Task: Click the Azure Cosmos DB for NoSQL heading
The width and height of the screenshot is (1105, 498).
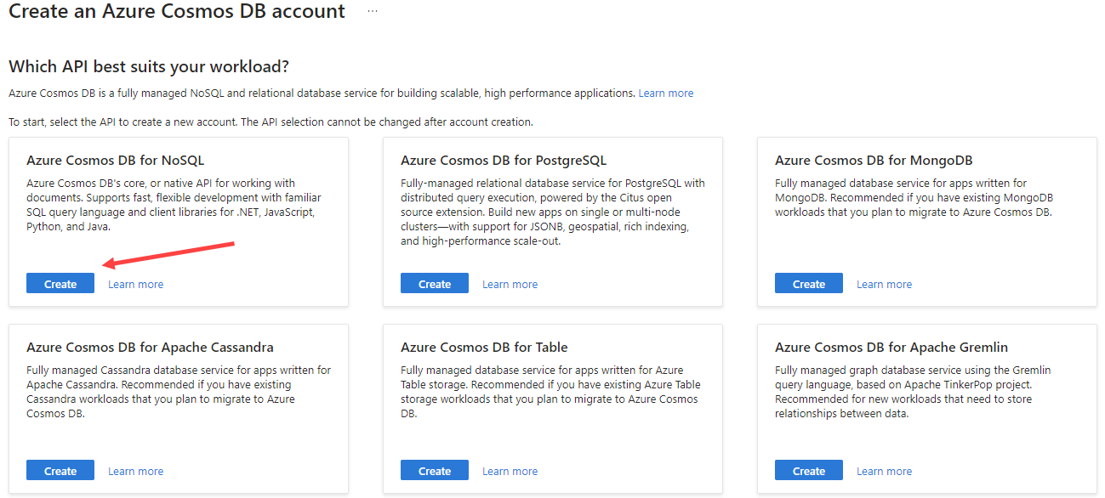Action: coord(116,161)
